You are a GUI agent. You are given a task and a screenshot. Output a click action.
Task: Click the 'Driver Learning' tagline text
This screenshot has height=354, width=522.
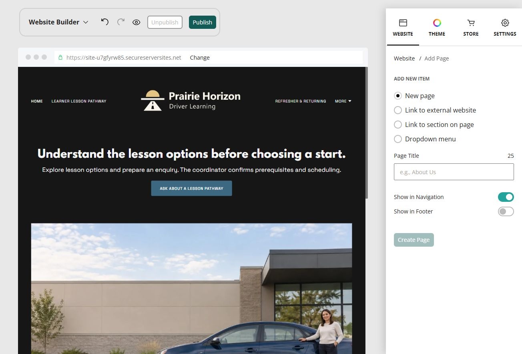tap(192, 107)
